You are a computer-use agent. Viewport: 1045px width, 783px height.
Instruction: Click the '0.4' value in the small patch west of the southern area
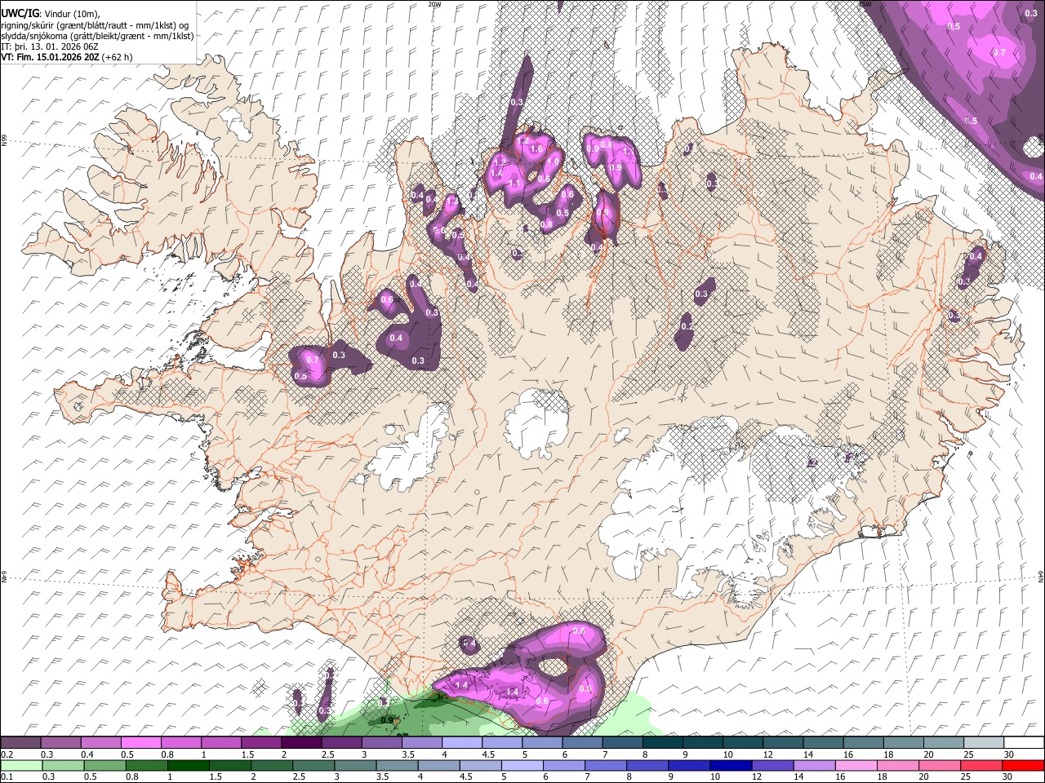click(469, 644)
